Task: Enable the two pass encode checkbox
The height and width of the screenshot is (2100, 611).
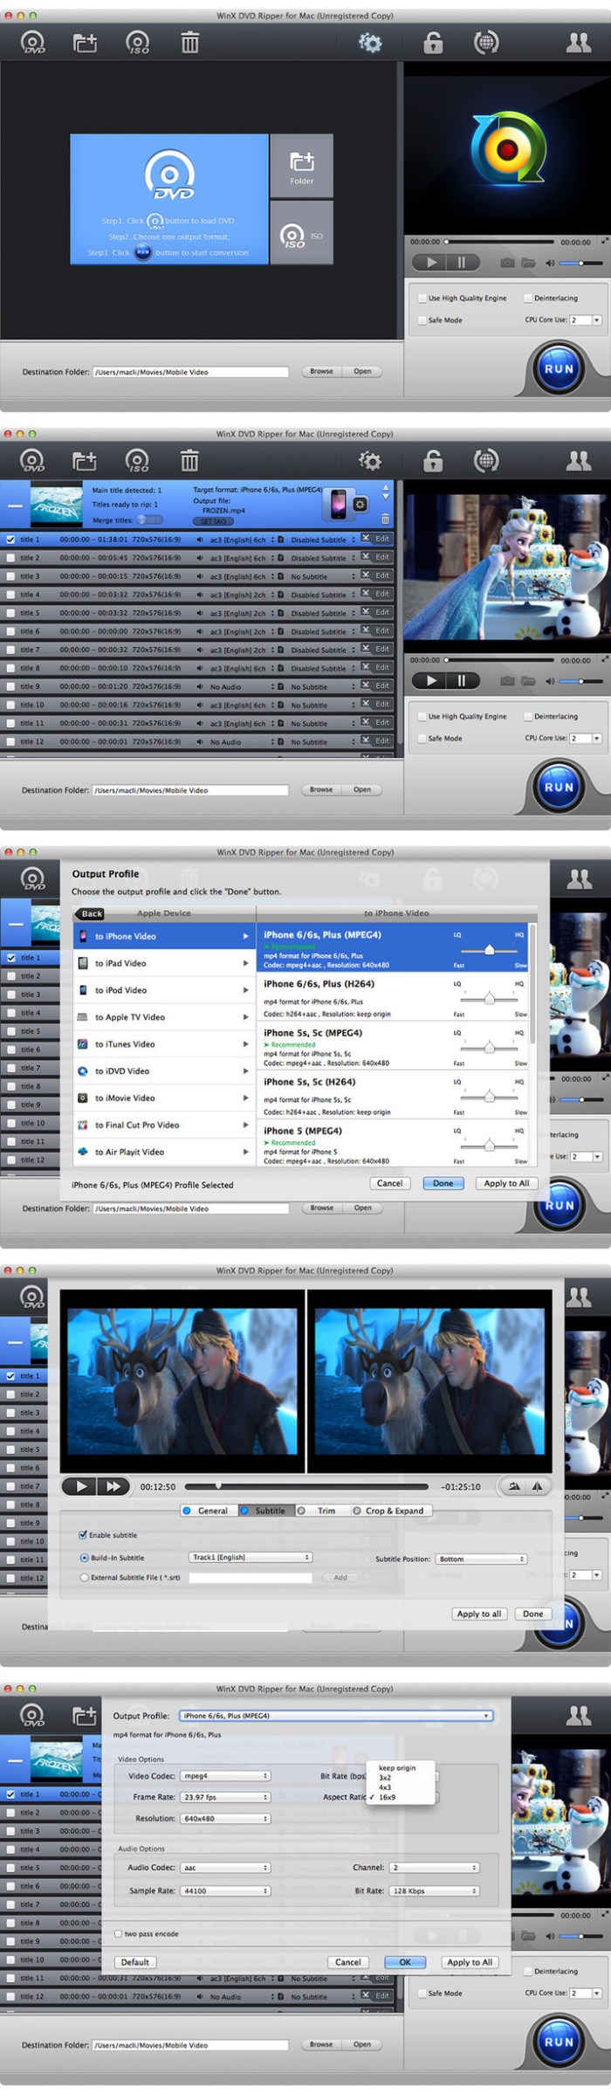Action: 118,1933
